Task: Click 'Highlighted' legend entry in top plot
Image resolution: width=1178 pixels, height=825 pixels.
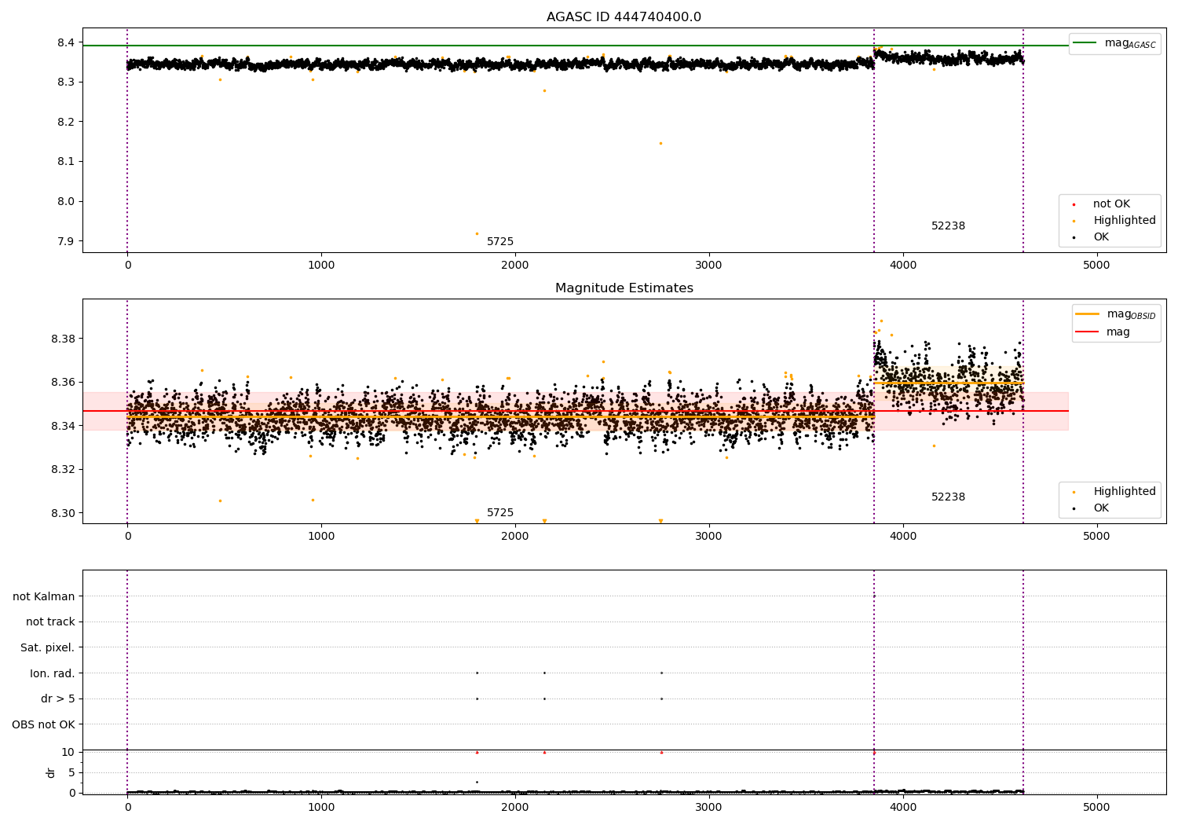Action: tap(1124, 221)
